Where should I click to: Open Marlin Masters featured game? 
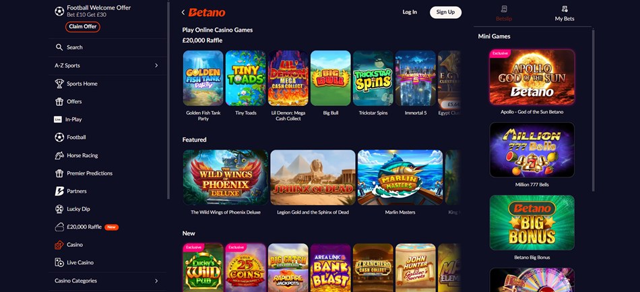400,177
